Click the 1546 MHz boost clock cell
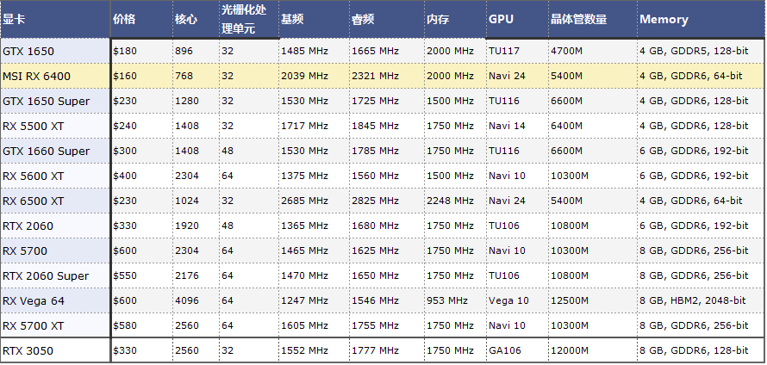Viewport: 767px width, 365px height. click(x=386, y=300)
